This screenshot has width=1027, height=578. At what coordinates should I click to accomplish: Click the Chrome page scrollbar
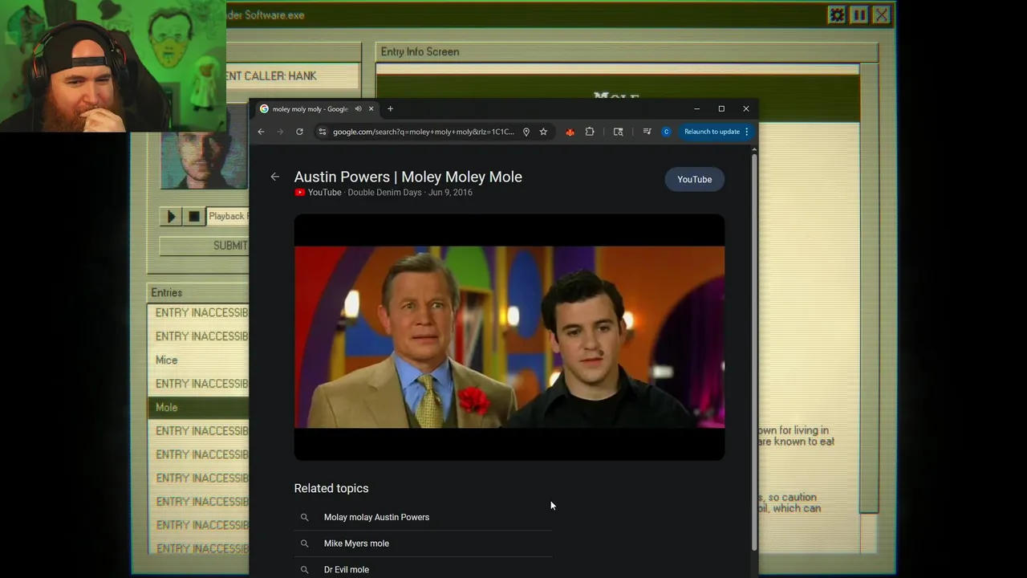754,351
